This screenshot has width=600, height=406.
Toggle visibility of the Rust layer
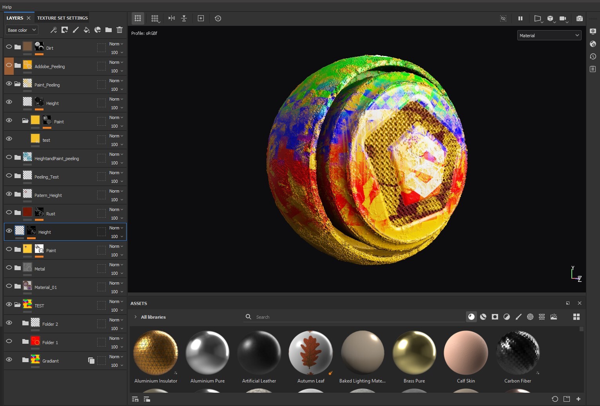coord(9,212)
